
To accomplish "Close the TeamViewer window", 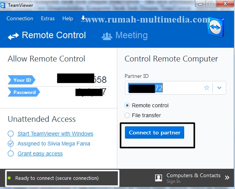I will [x=225, y=3].
